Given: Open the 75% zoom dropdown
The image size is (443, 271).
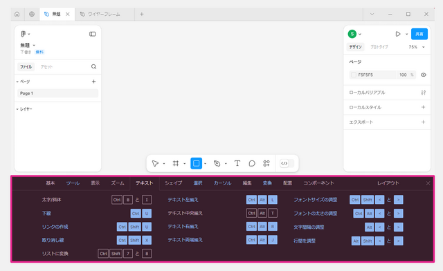Looking at the screenshot, I should [417, 47].
